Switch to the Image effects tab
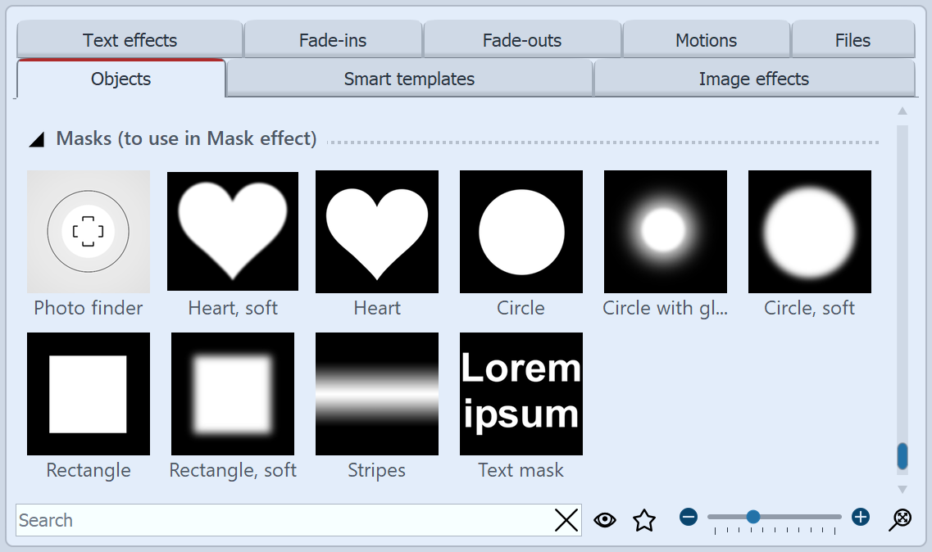Screen dimensions: 932x552 (753, 79)
